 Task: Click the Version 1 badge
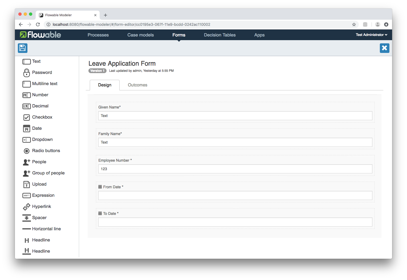97,71
